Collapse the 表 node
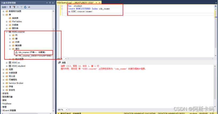This screenshot has width=218, height=114. [3, 15]
